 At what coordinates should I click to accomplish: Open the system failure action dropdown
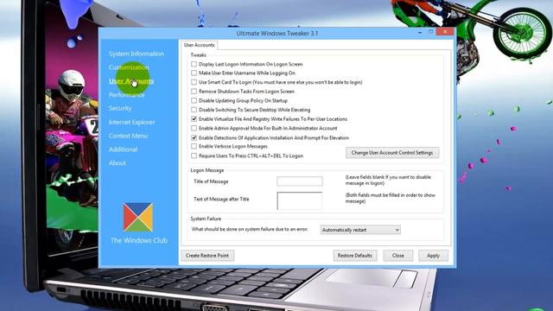[x=360, y=230]
